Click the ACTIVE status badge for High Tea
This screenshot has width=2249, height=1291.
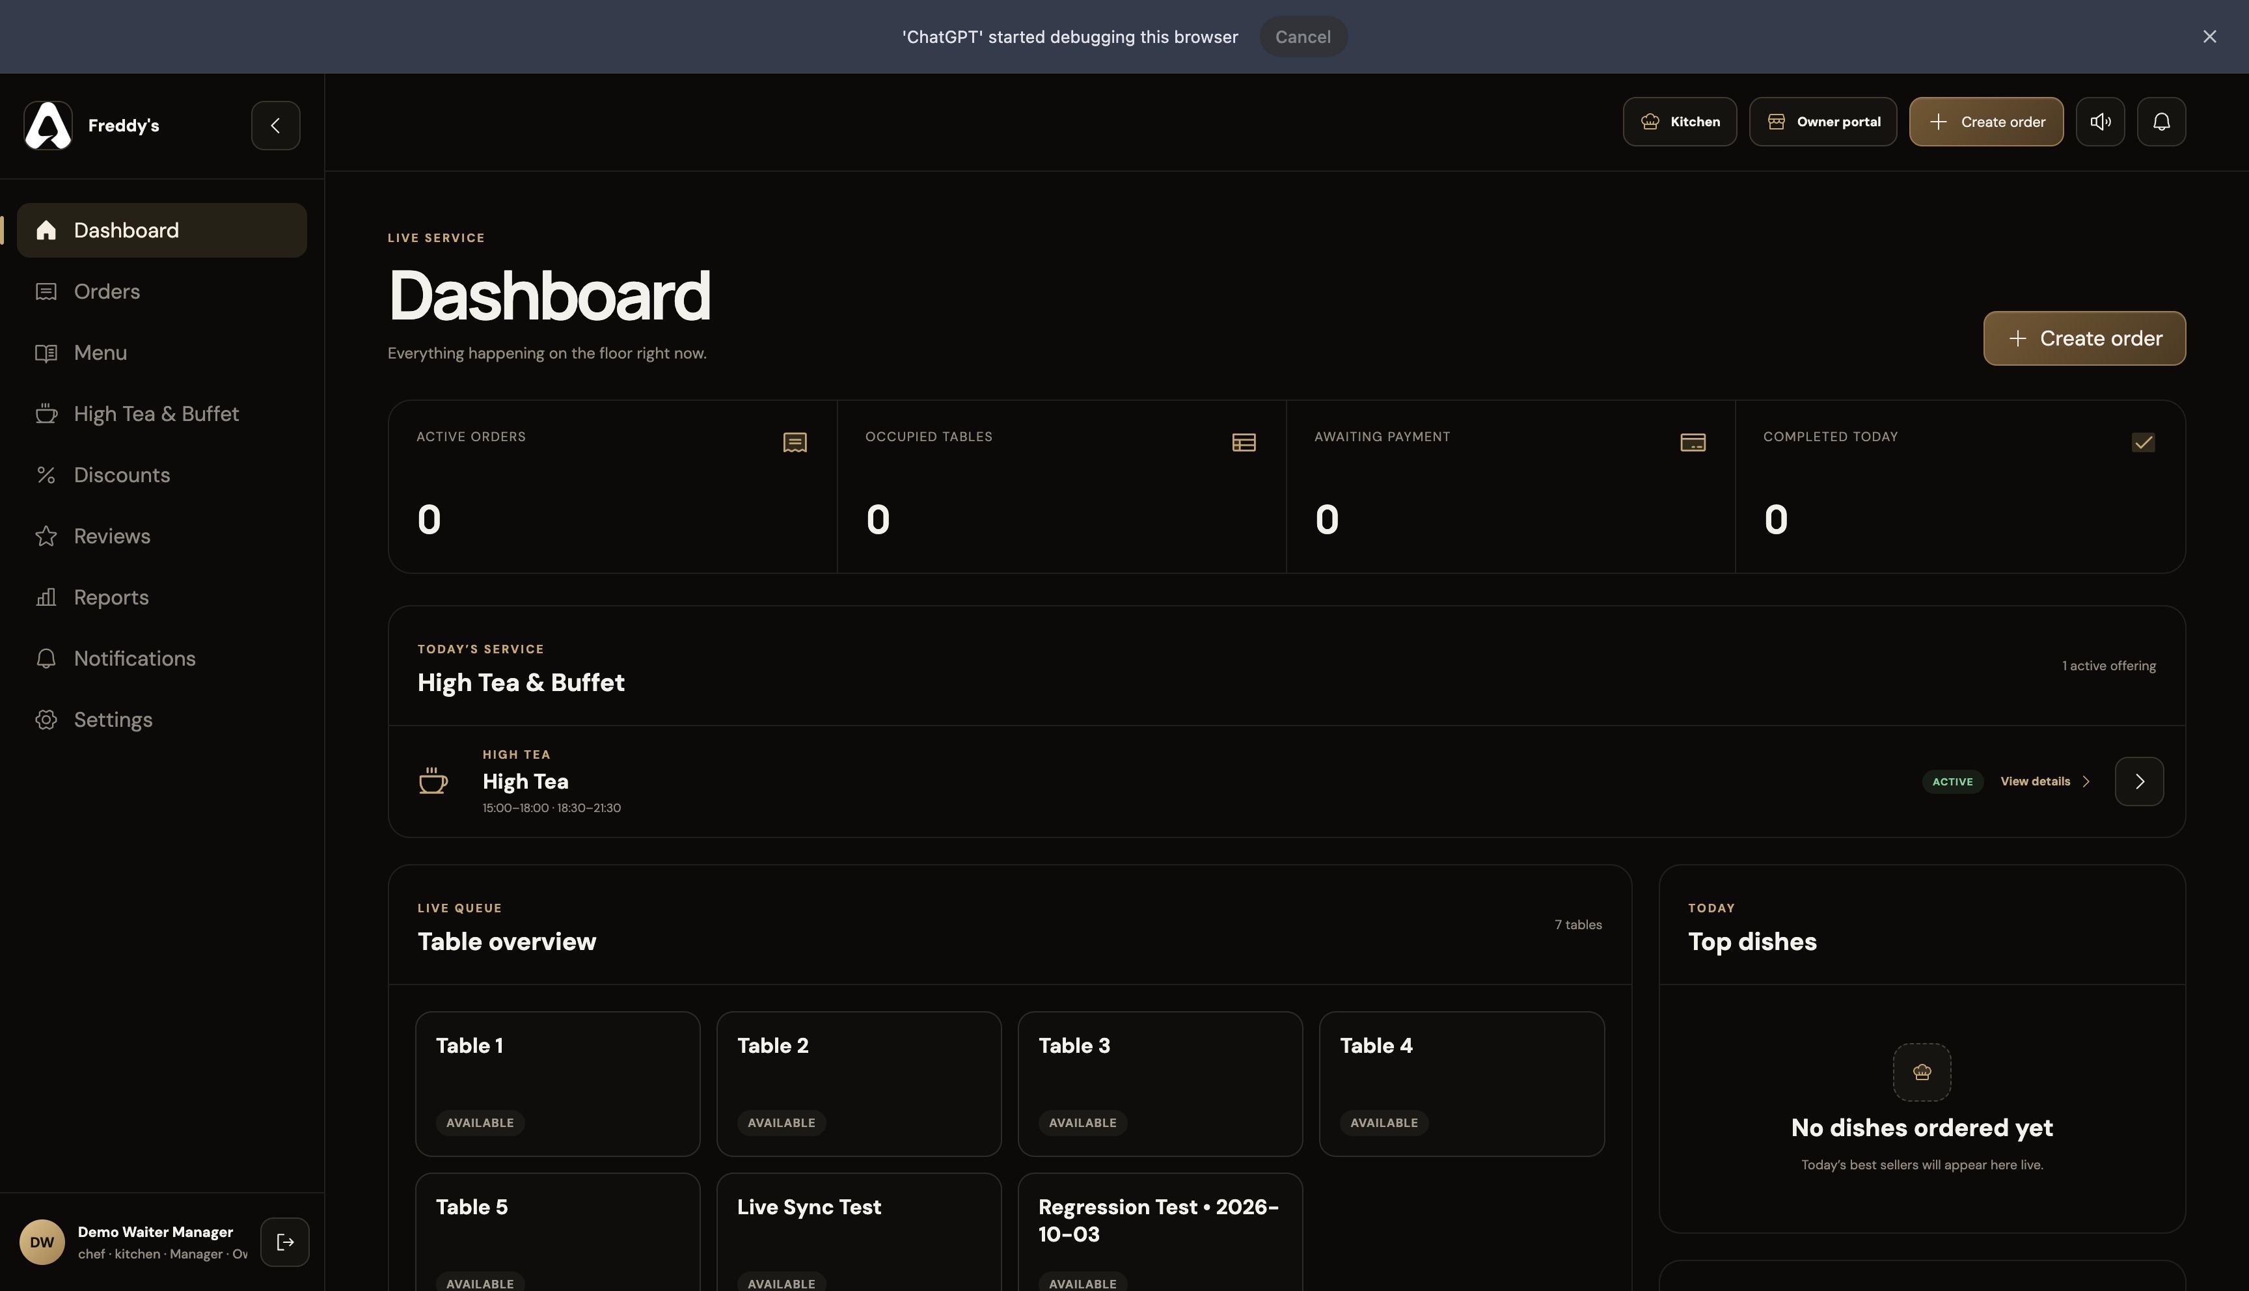click(1952, 781)
